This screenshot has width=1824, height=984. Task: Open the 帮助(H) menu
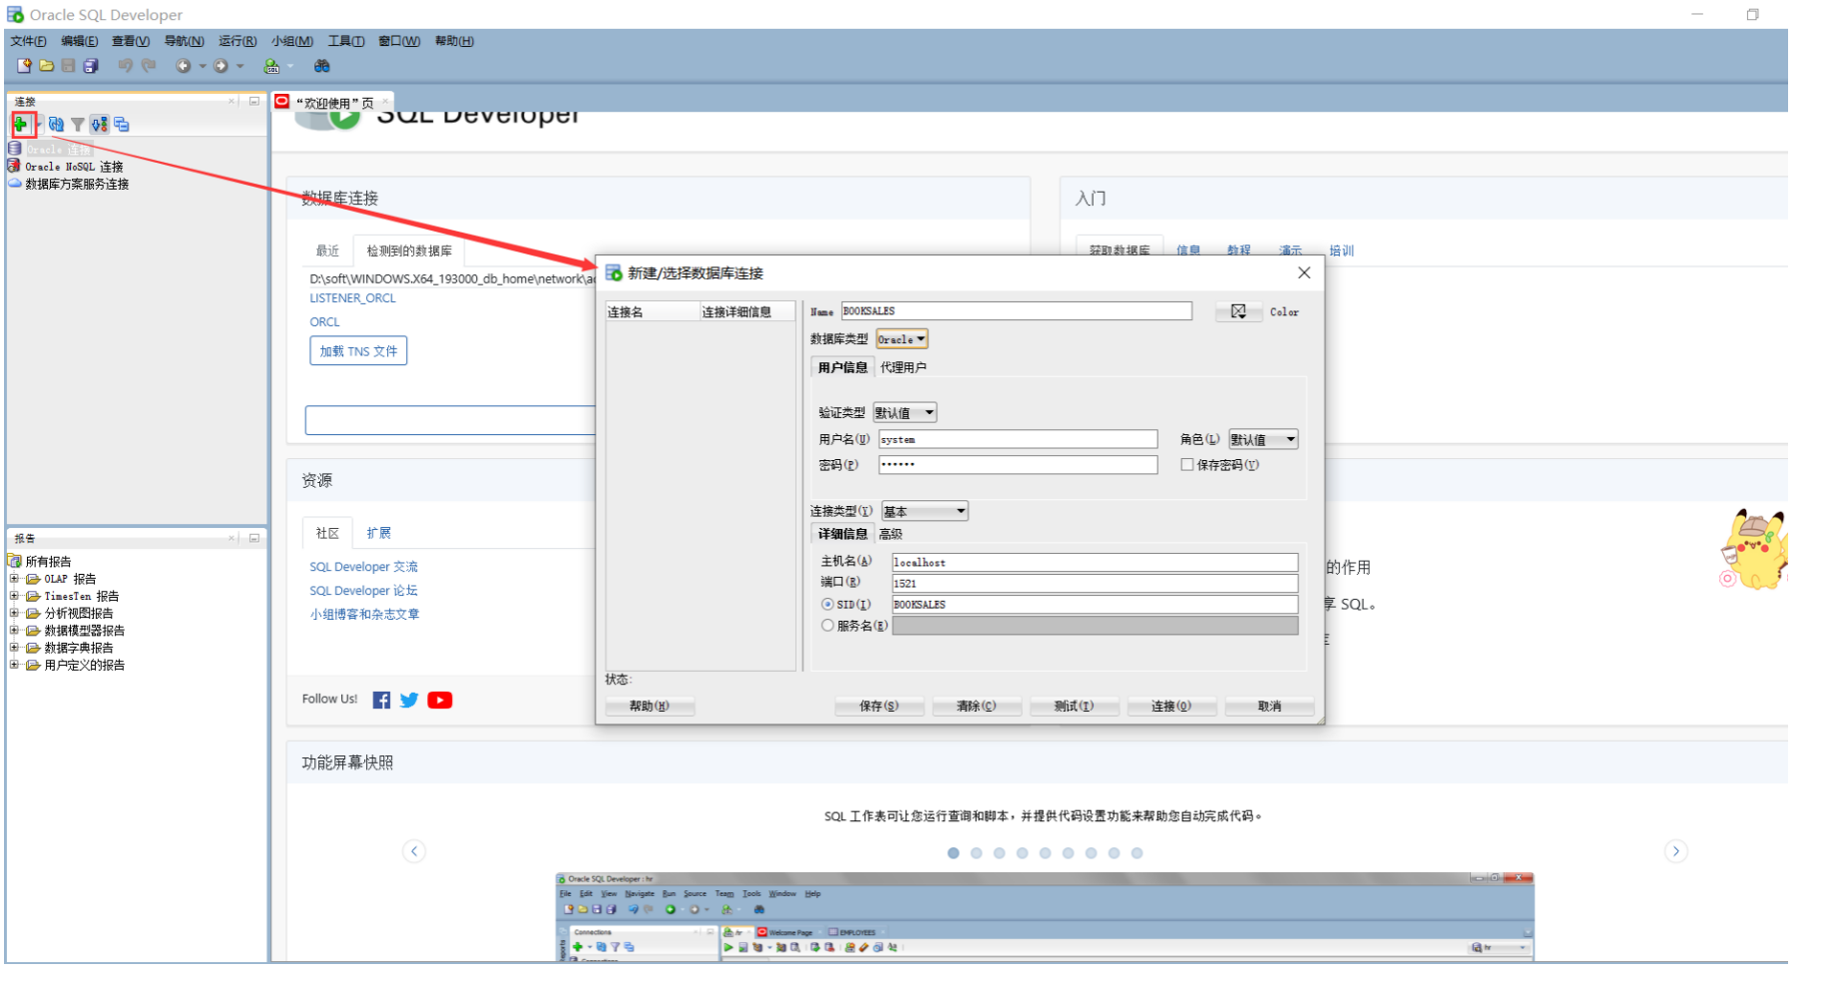click(454, 41)
